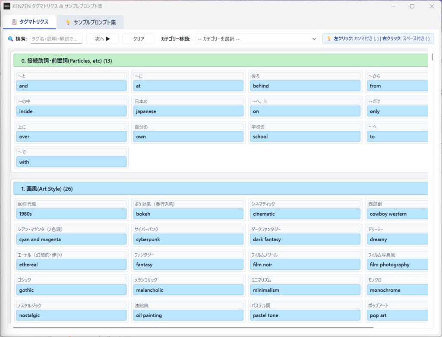Collapse the 1. 画風(Art Style) category header
Viewport: 442px width, 337px height.
click(221, 189)
